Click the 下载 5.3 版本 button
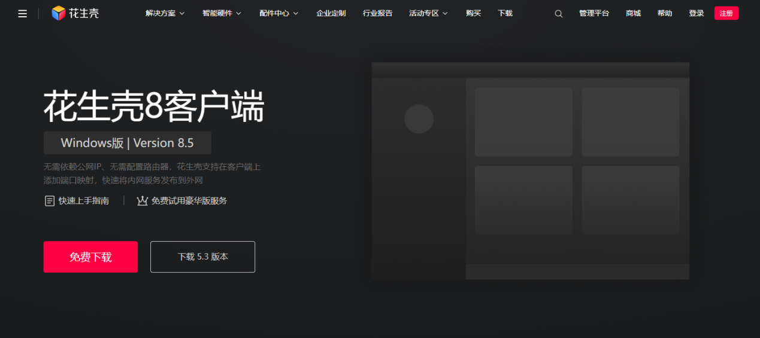 tap(202, 257)
